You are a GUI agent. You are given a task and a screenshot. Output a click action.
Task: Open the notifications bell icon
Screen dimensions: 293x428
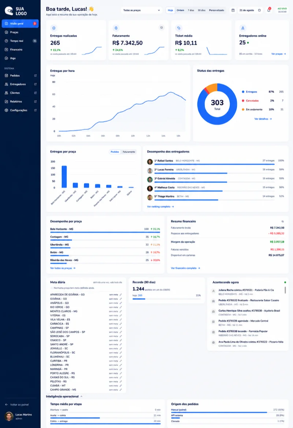268,10
